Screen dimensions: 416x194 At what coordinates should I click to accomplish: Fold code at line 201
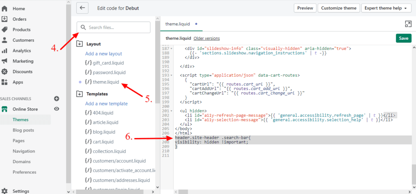pyautogui.click(x=171, y=111)
